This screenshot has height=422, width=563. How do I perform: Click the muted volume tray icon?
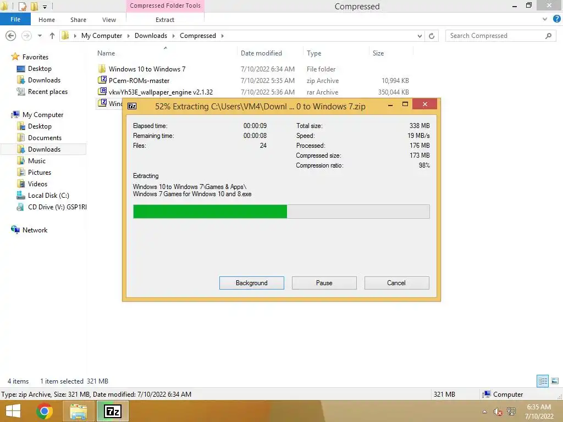[498, 412]
